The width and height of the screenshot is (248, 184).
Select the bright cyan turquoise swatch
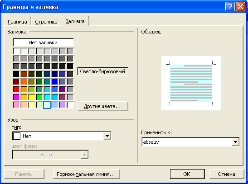(x=47, y=97)
